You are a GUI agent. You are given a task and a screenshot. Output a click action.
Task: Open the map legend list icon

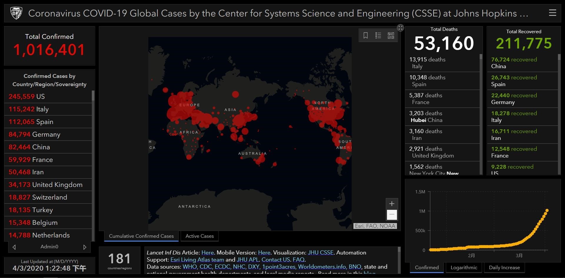point(378,36)
